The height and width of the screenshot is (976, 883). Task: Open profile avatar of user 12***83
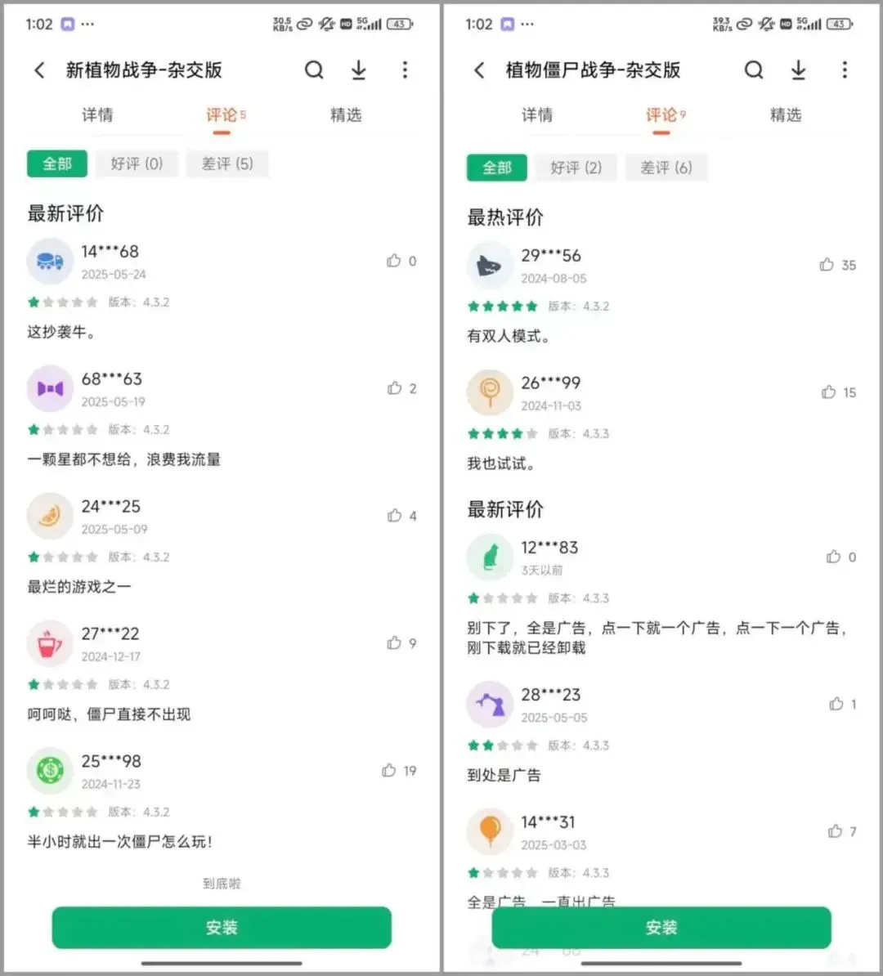(489, 557)
